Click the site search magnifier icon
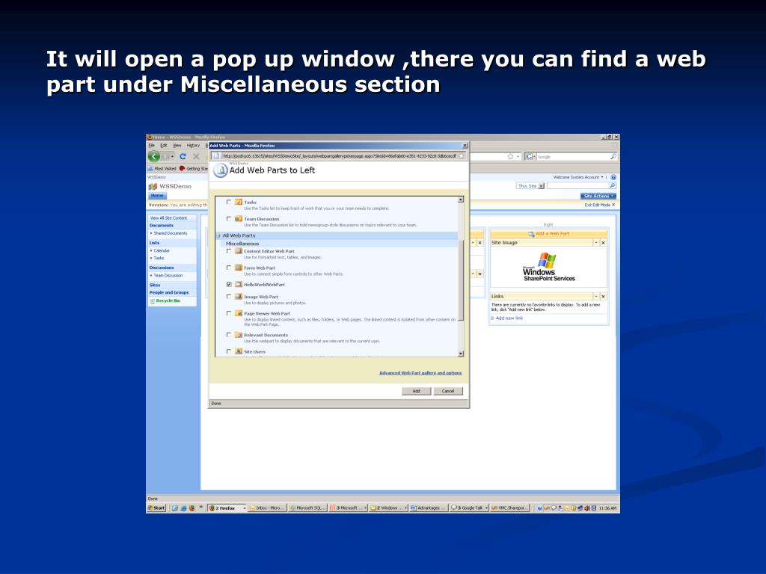Image resolution: width=766 pixels, height=574 pixels. click(612, 186)
